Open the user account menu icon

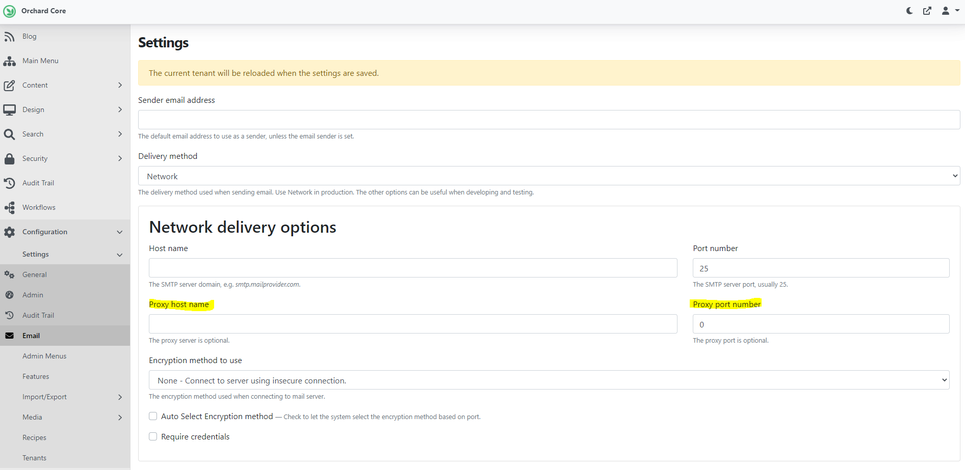949,11
